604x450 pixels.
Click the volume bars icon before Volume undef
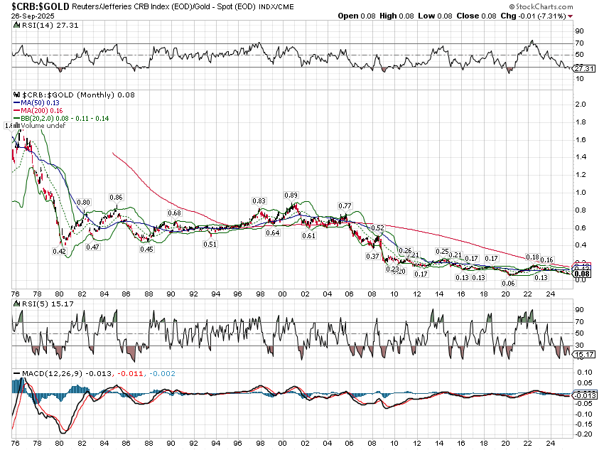tap(17, 125)
